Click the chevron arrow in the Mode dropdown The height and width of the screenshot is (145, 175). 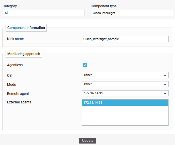(165, 84)
